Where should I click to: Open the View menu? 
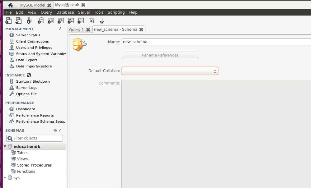pos(32,12)
